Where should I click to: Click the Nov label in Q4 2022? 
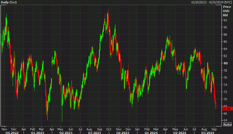point(4,129)
